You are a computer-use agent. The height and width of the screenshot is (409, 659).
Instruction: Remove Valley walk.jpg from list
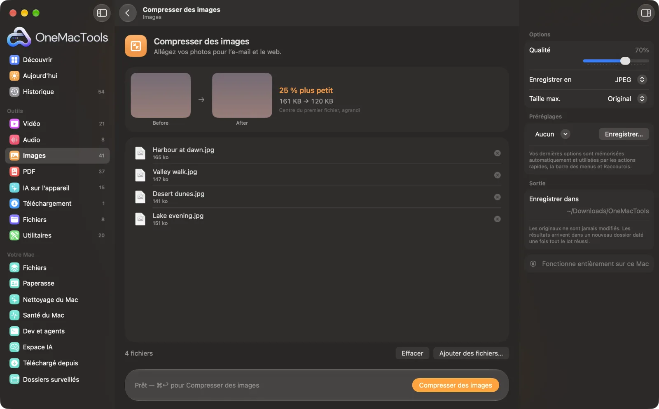(498, 175)
